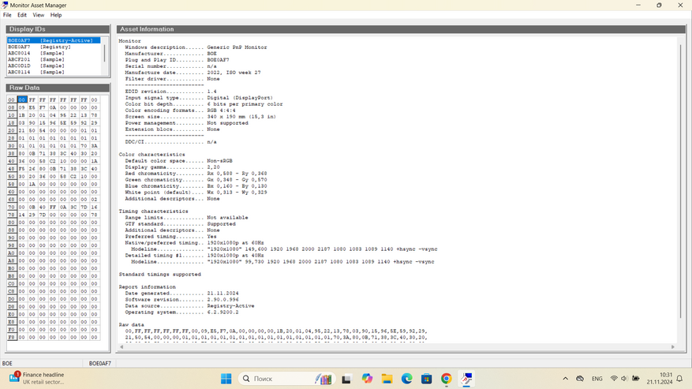Open File Explorer from the taskbar
The height and width of the screenshot is (389, 692).
coord(387,379)
